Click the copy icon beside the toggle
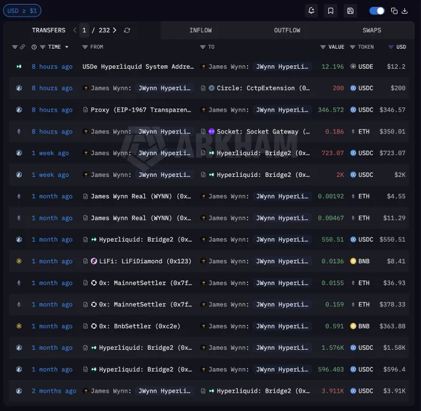 [394, 11]
